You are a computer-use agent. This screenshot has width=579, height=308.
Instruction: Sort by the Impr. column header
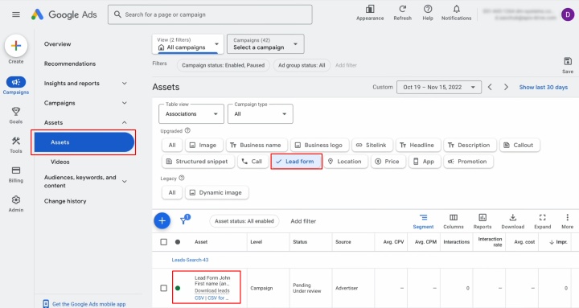point(558,242)
